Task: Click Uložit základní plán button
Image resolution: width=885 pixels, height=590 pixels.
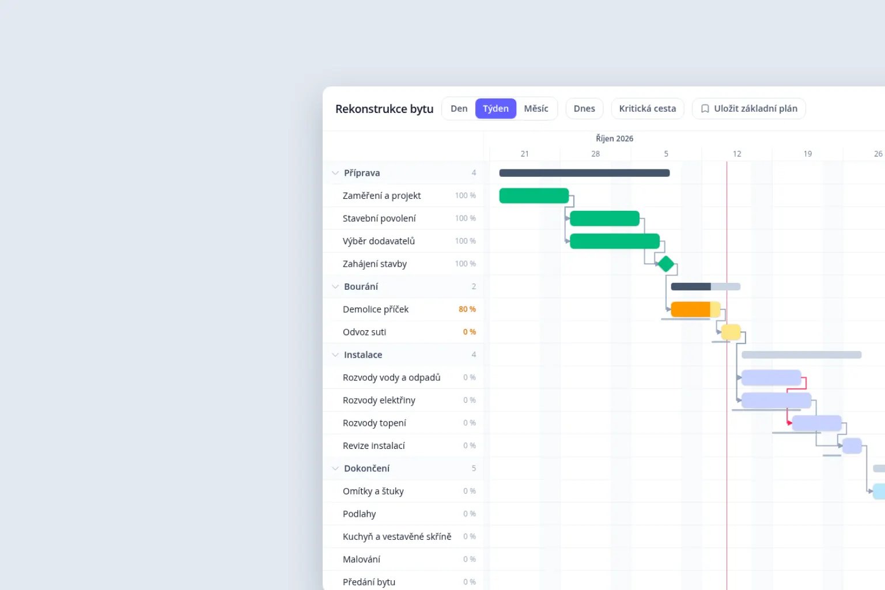Action: [748, 108]
